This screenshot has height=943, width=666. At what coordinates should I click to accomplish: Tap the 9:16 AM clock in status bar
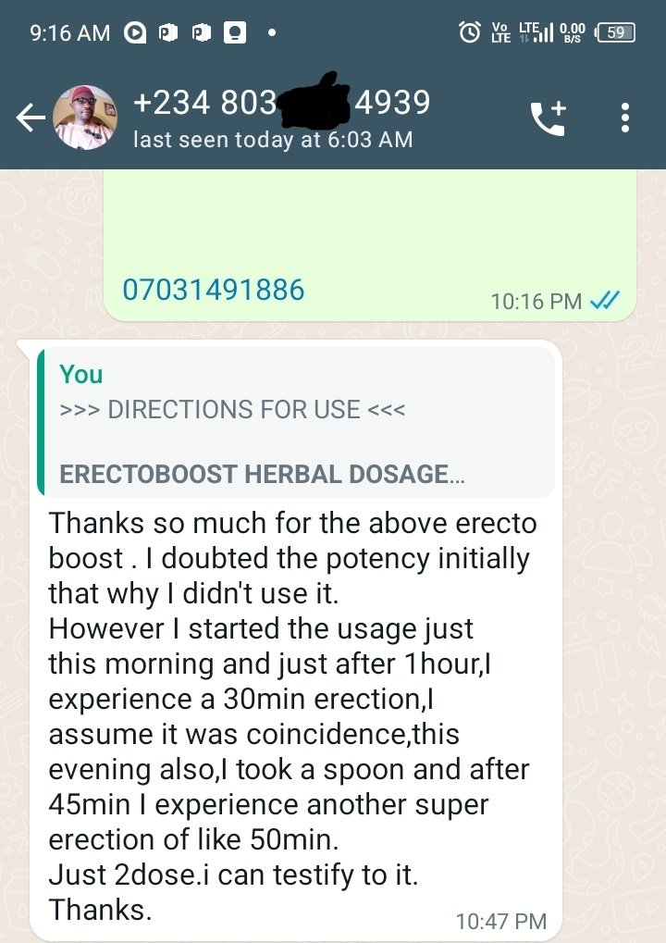click(69, 33)
